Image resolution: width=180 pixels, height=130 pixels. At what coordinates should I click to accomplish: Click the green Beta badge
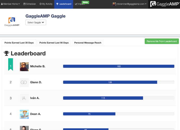pos(85,2)
